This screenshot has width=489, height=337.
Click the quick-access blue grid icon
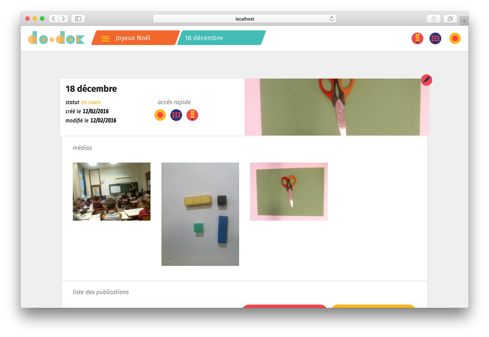pos(176,115)
